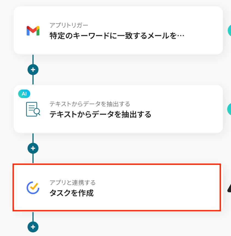Click the アプリトリガー label
Screen dimensions: 231x236
(x=69, y=25)
